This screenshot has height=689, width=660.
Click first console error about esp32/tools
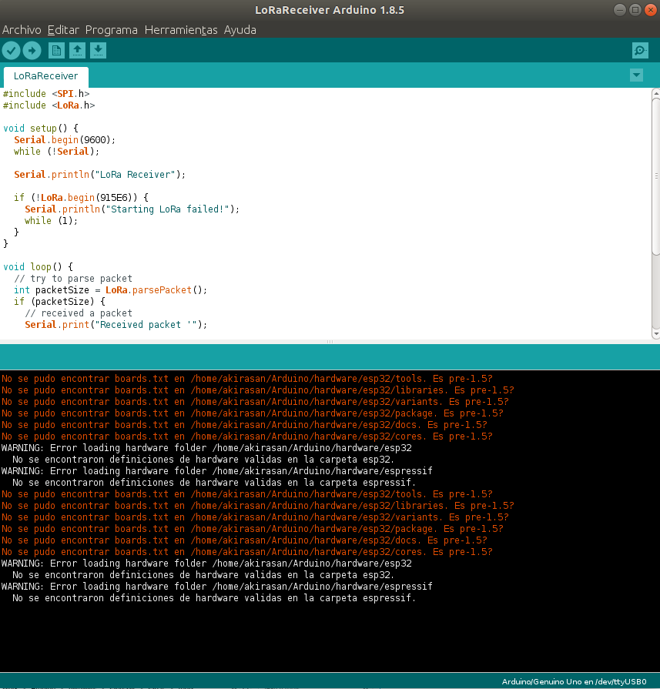pos(246,378)
